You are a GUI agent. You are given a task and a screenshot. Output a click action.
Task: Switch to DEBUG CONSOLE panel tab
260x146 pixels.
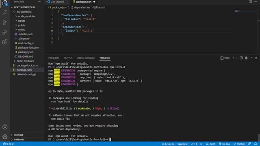(86, 58)
